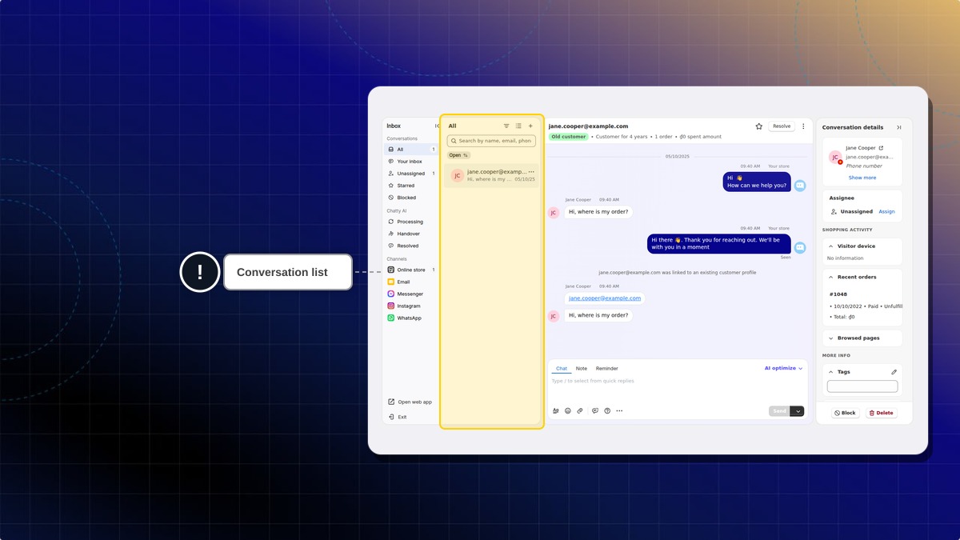Open quick replies icon in composer
Screen dimensions: 960x540
pyautogui.click(x=595, y=411)
